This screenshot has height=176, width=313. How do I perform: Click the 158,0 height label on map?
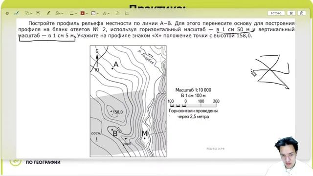[x=117, y=112]
